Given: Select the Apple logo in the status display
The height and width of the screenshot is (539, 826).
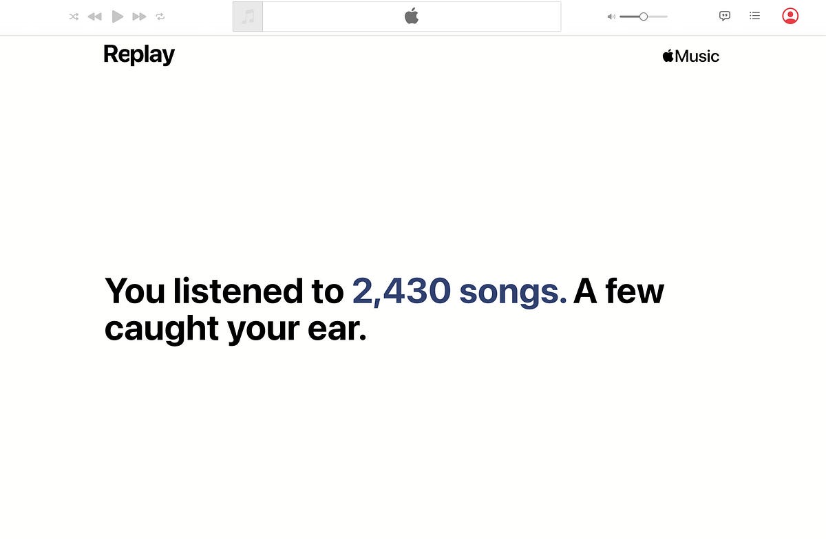Looking at the screenshot, I should (411, 16).
